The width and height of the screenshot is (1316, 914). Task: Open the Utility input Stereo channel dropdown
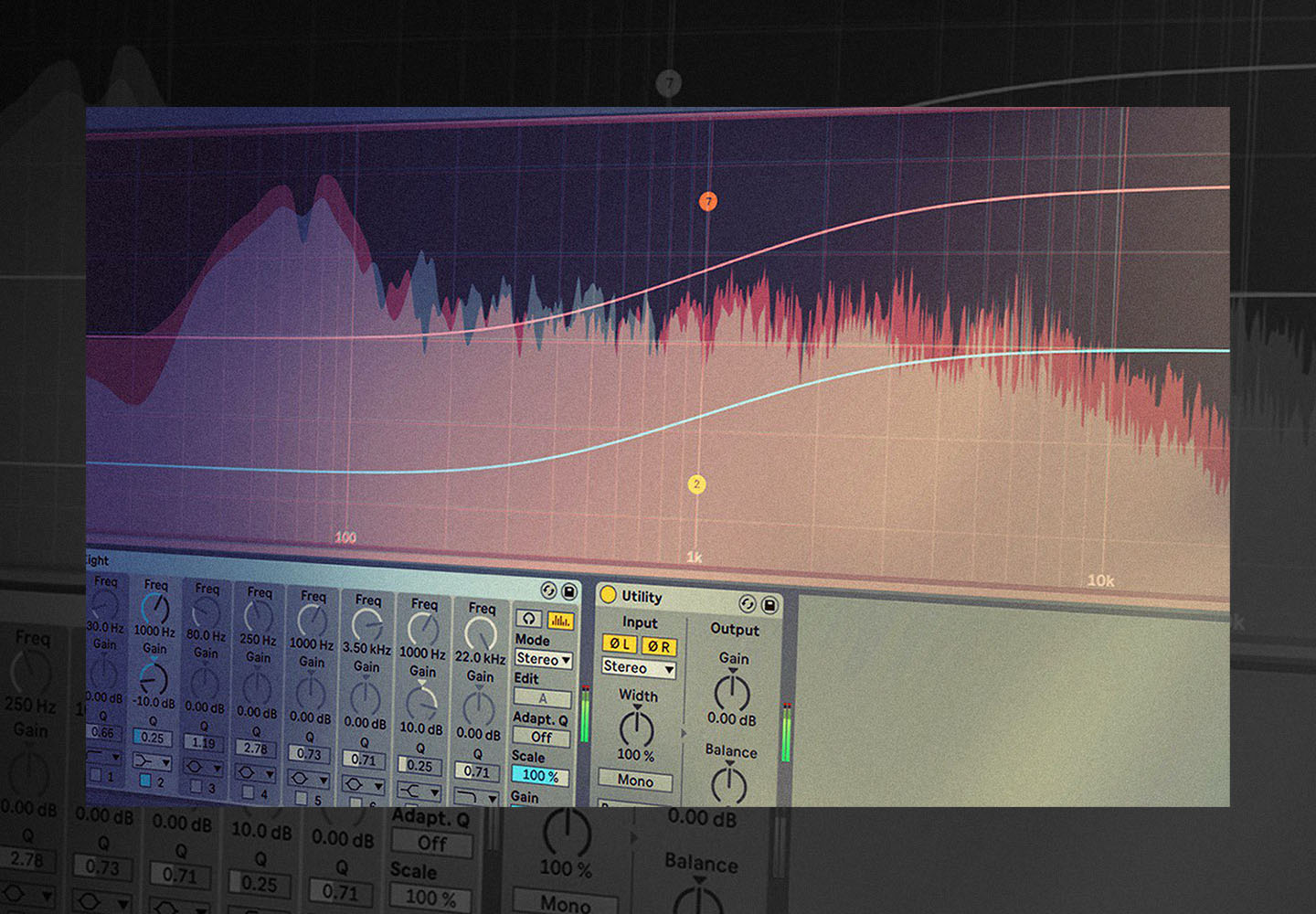[x=639, y=668]
